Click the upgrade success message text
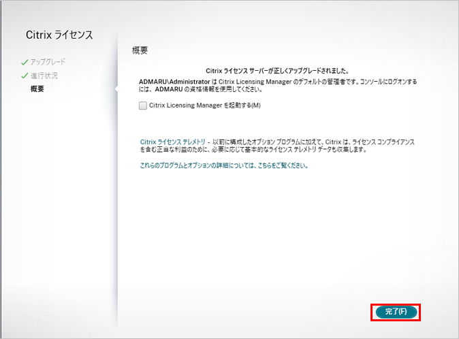 (277, 71)
